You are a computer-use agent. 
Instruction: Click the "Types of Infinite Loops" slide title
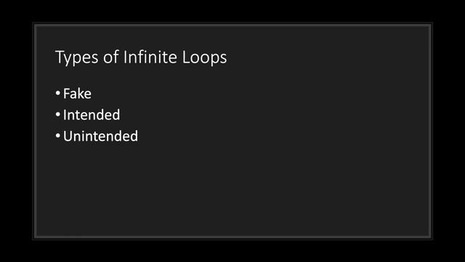(x=141, y=57)
